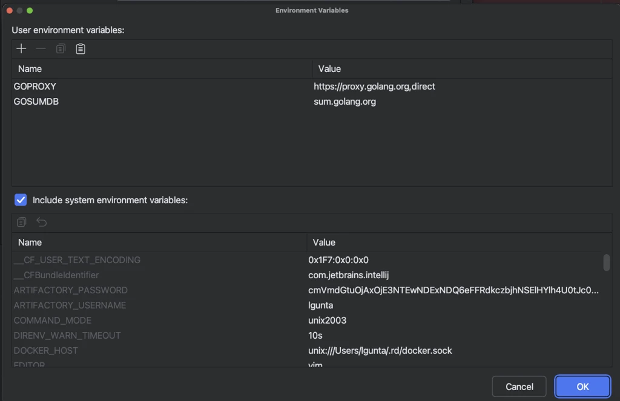620x401 pixels.
Task: Disable the Include system environment variables checkbox
Action: pyautogui.click(x=20, y=200)
